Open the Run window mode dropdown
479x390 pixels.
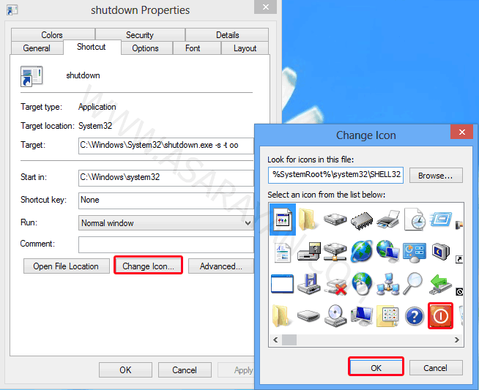165,223
